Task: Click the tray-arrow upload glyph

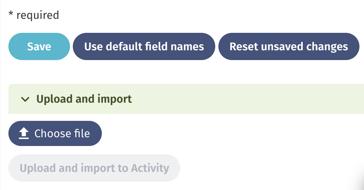Action: (24, 133)
